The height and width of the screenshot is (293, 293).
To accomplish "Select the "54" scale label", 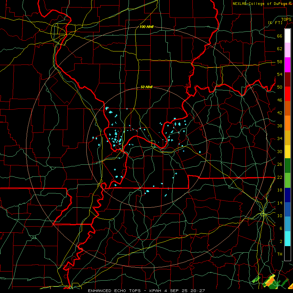I will (280, 74).
